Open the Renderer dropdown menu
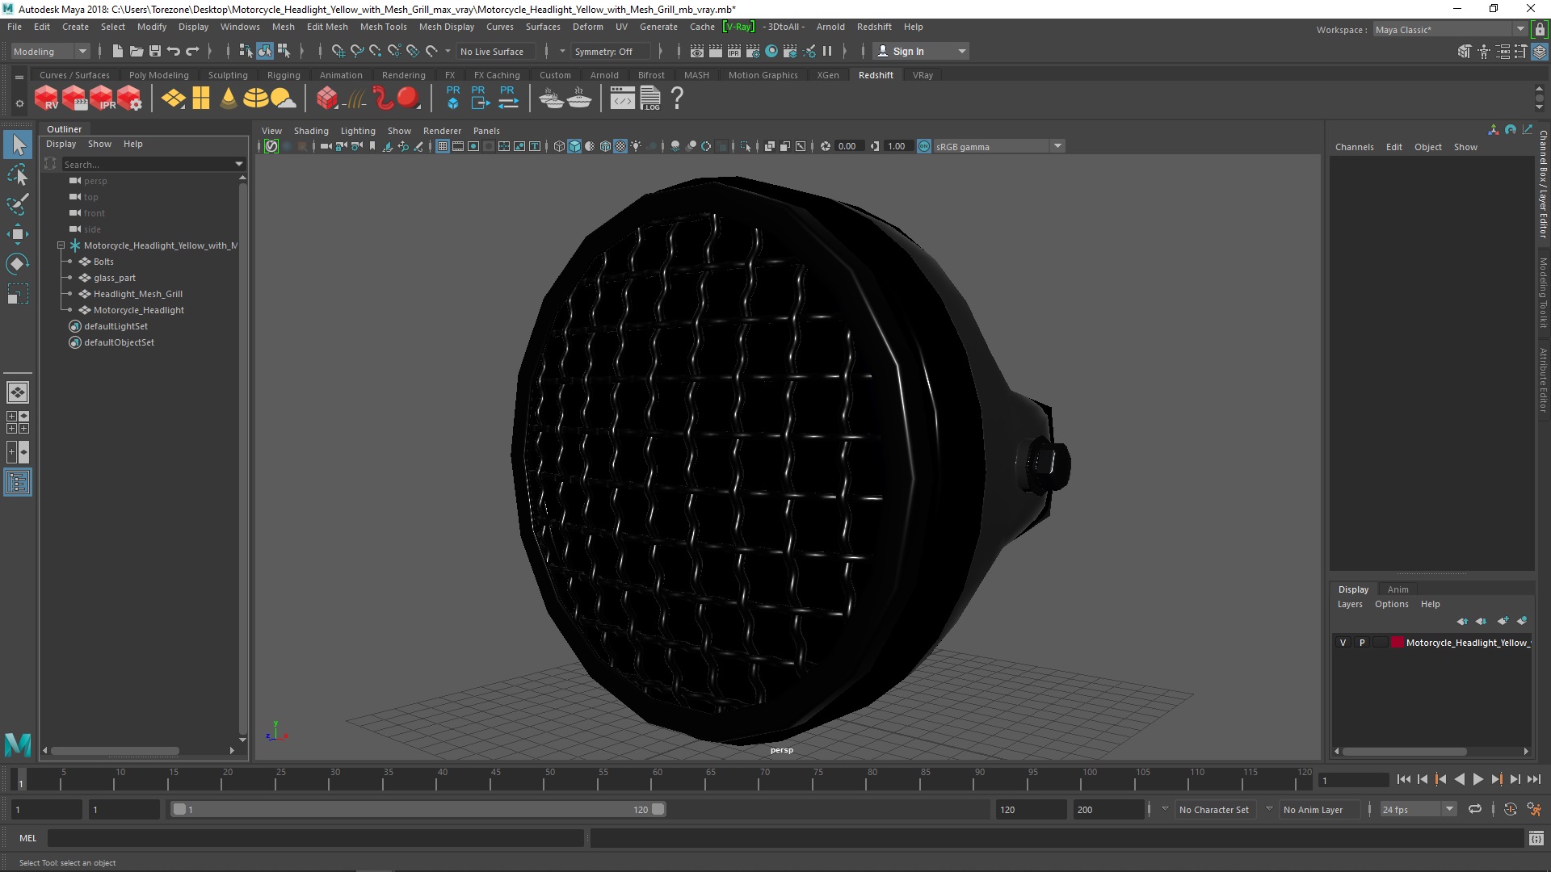The width and height of the screenshot is (1551, 872). (x=440, y=130)
